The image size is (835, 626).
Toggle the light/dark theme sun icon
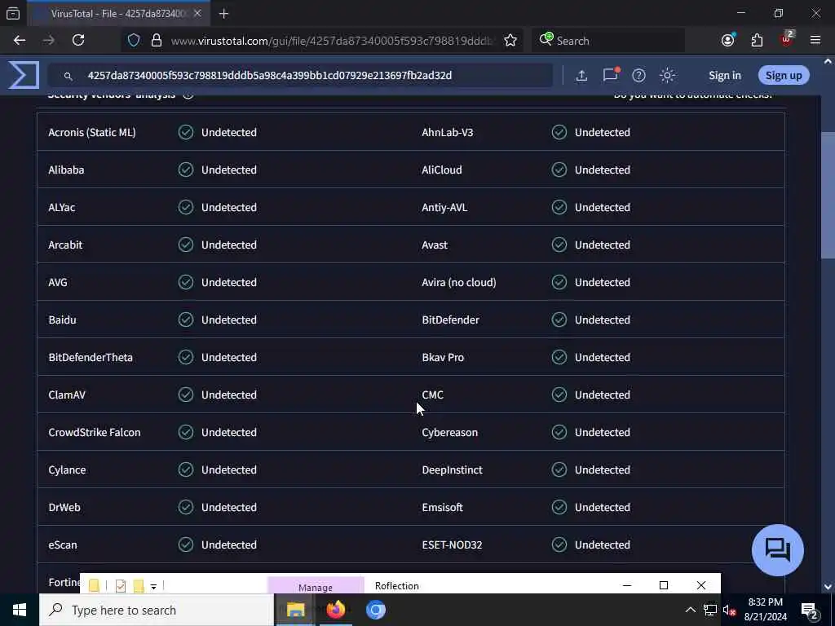pos(667,76)
